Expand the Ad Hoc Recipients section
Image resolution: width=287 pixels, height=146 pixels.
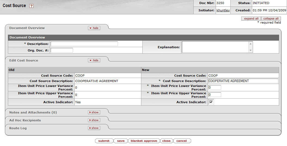click(94, 120)
